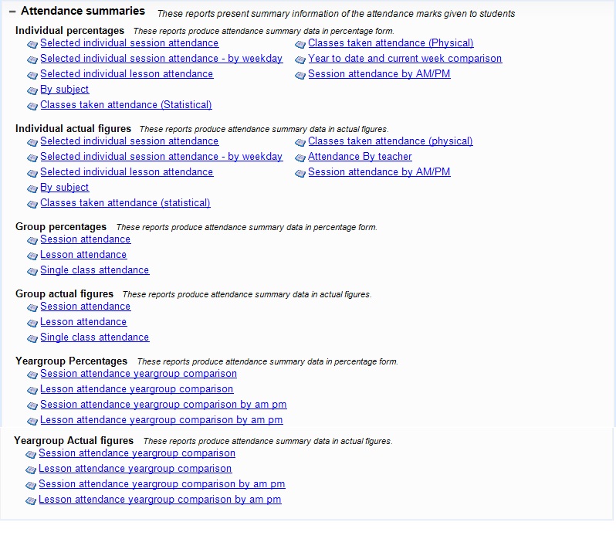Open Session attendance by AM/PM under Individual actual figures
Viewport: 616px width, 556px height.
click(x=379, y=171)
